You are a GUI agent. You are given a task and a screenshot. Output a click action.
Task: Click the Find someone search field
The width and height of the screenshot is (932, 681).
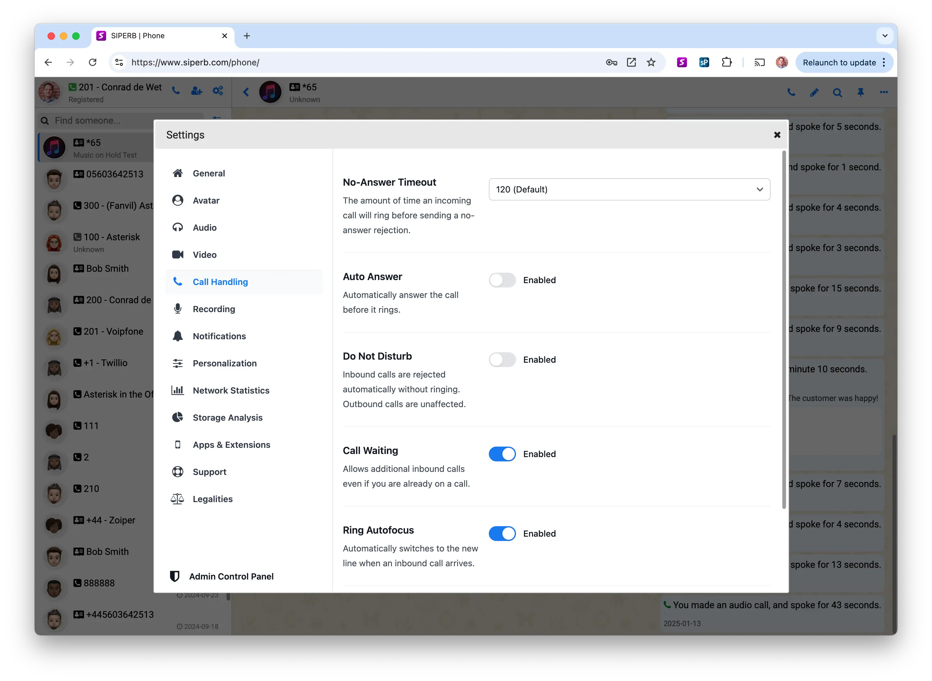[x=120, y=120]
